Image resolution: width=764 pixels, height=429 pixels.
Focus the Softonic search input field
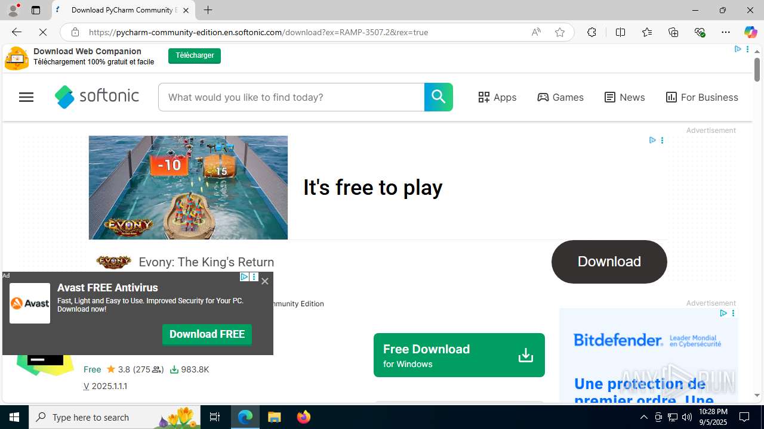click(x=291, y=97)
